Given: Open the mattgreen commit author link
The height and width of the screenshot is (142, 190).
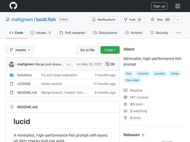Looking at the screenshot, I should pos(26,64).
